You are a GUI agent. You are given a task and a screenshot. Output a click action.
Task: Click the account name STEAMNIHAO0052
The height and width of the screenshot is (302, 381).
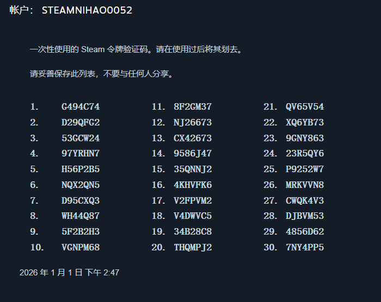pos(87,10)
